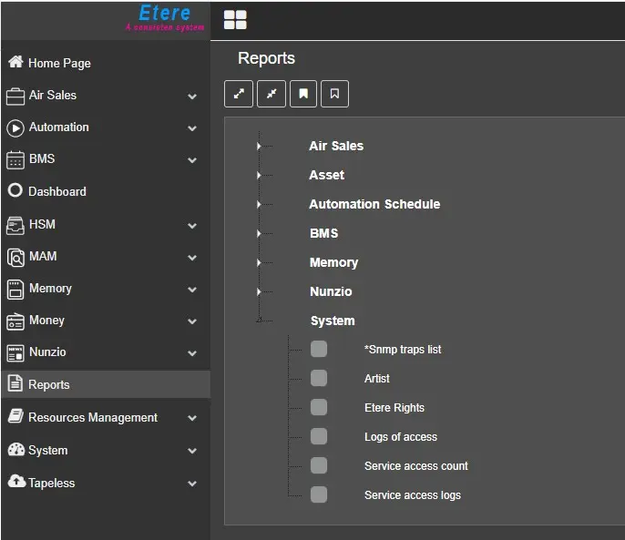
Task: Expand the Automation Schedule tree node
Action: [260, 204]
